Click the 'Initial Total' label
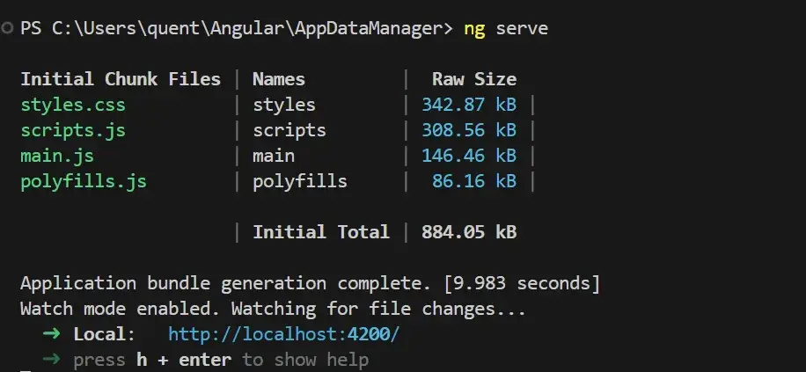 coord(320,232)
